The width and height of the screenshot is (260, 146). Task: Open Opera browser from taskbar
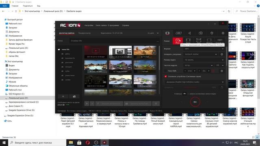(88, 142)
